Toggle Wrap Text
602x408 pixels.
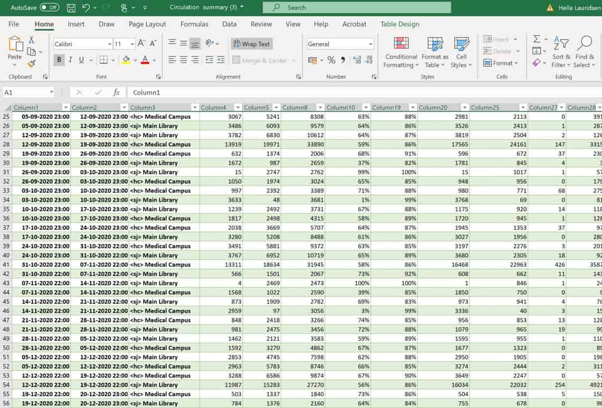click(x=251, y=44)
